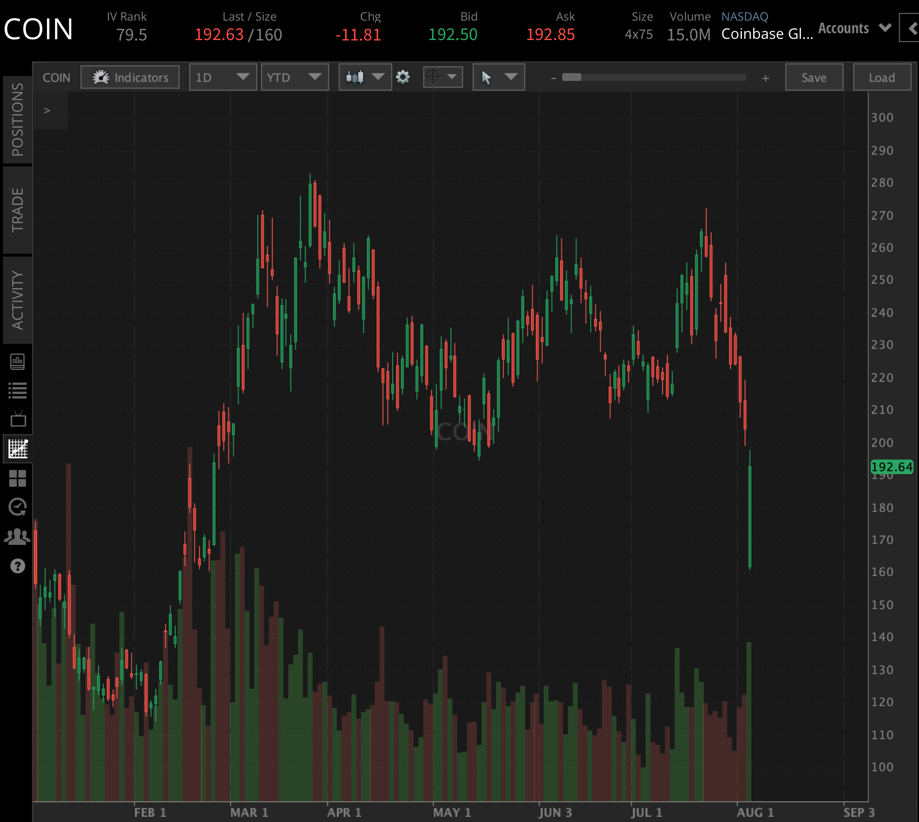
Task: Click the TV media icon in sidebar
Action: [18, 419]
